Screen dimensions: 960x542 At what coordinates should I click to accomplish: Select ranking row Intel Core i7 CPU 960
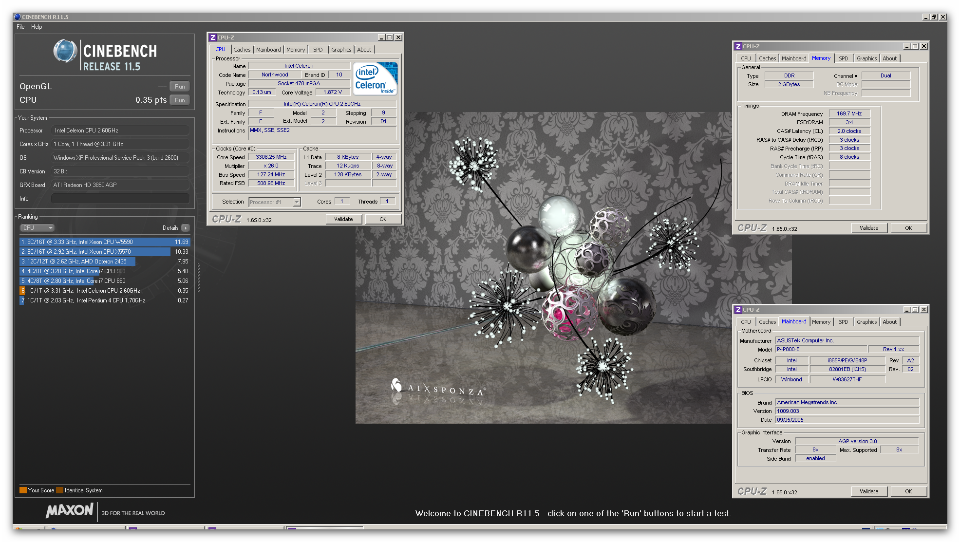pyautogui.click(x=105, y=271)
